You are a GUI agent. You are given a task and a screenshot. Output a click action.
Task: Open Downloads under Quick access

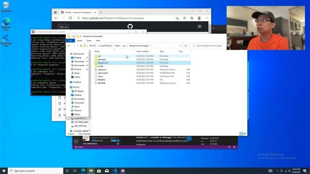coord(79,61)
